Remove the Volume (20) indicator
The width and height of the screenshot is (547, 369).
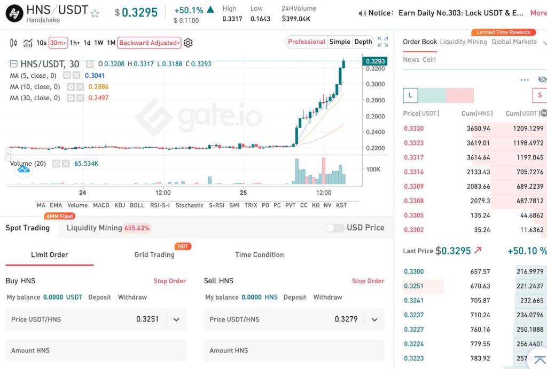tap(66, 164)
